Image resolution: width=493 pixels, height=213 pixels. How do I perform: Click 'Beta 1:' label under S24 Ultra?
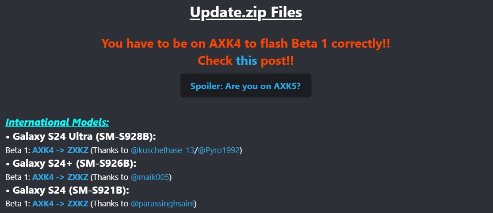point(18,150)
